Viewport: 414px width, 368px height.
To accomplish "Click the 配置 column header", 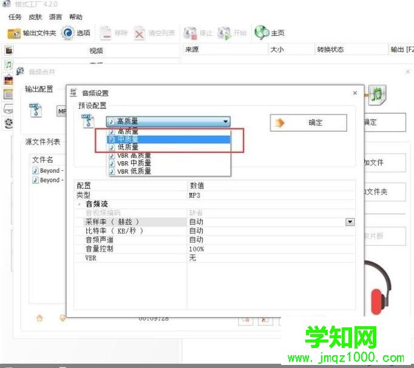I will coord(131,186).
